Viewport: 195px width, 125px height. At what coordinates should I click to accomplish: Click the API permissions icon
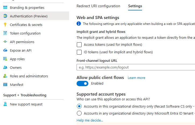[5, 42]
